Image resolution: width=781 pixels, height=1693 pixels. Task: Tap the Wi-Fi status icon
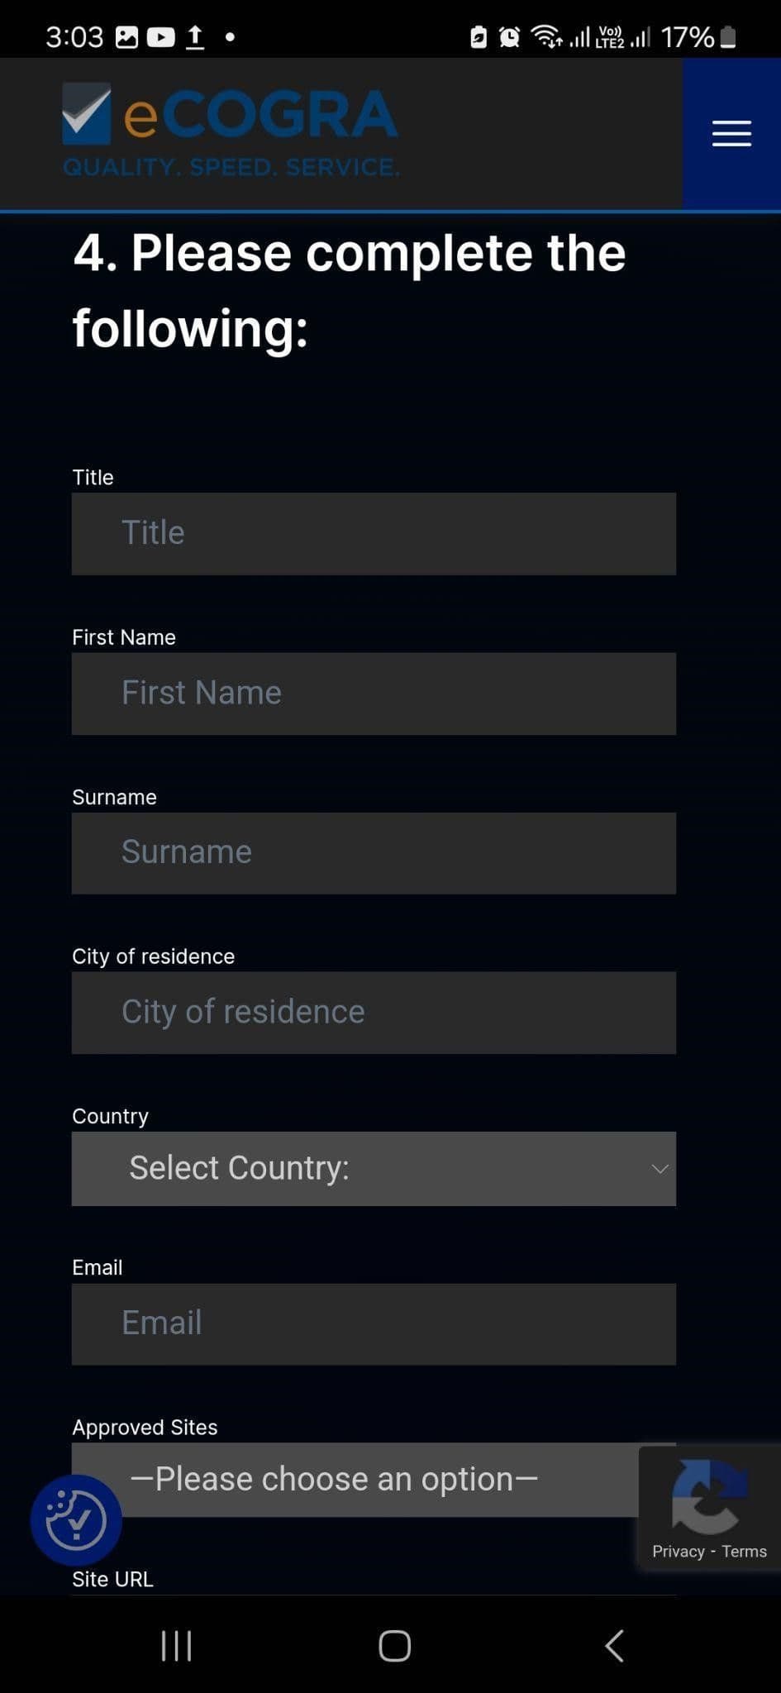click(546, 36)
